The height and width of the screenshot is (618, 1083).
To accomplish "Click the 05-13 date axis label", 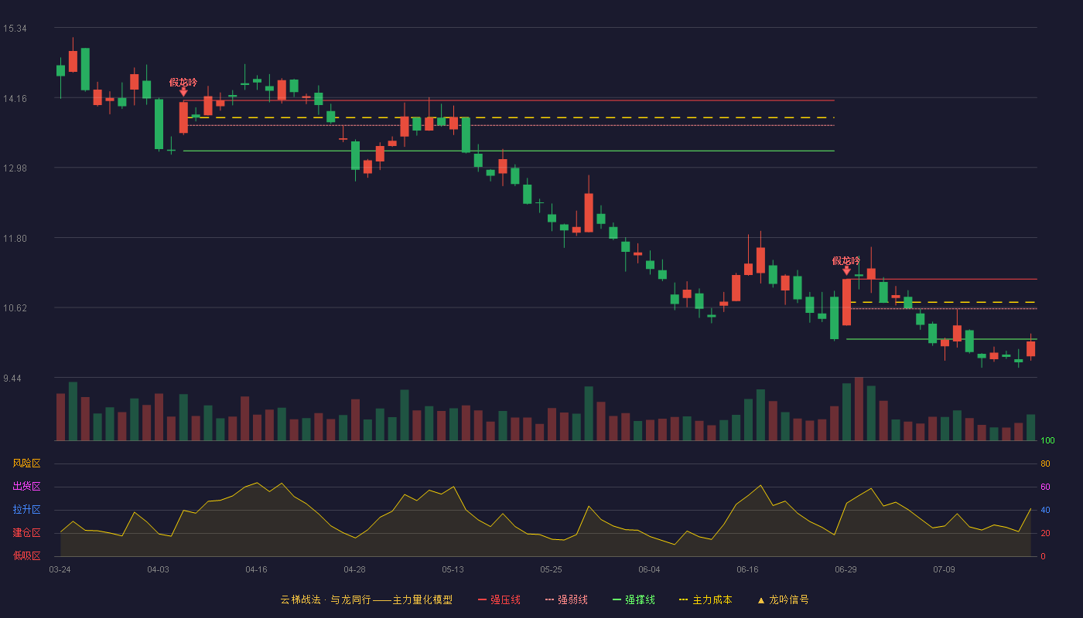I will coord(453,569).
